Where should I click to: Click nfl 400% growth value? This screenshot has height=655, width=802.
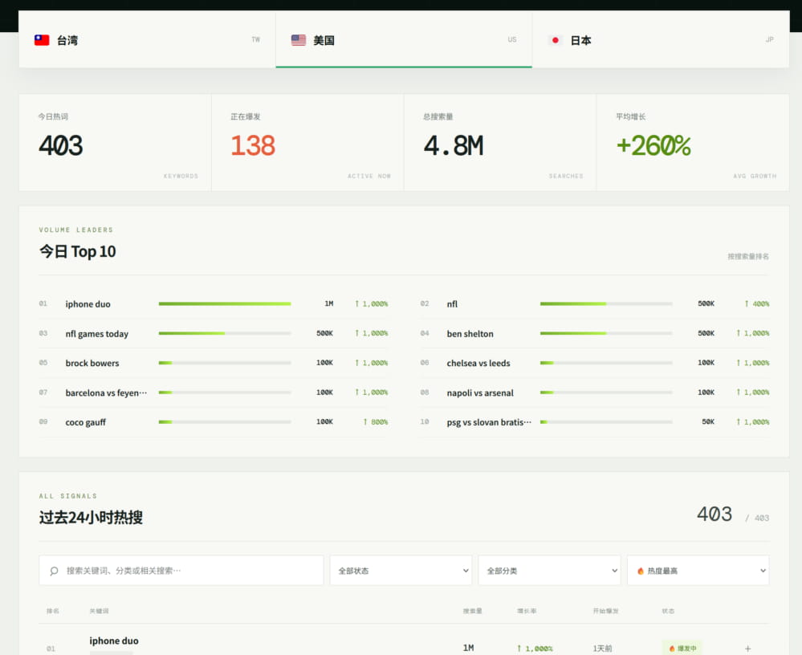[757, 303]
